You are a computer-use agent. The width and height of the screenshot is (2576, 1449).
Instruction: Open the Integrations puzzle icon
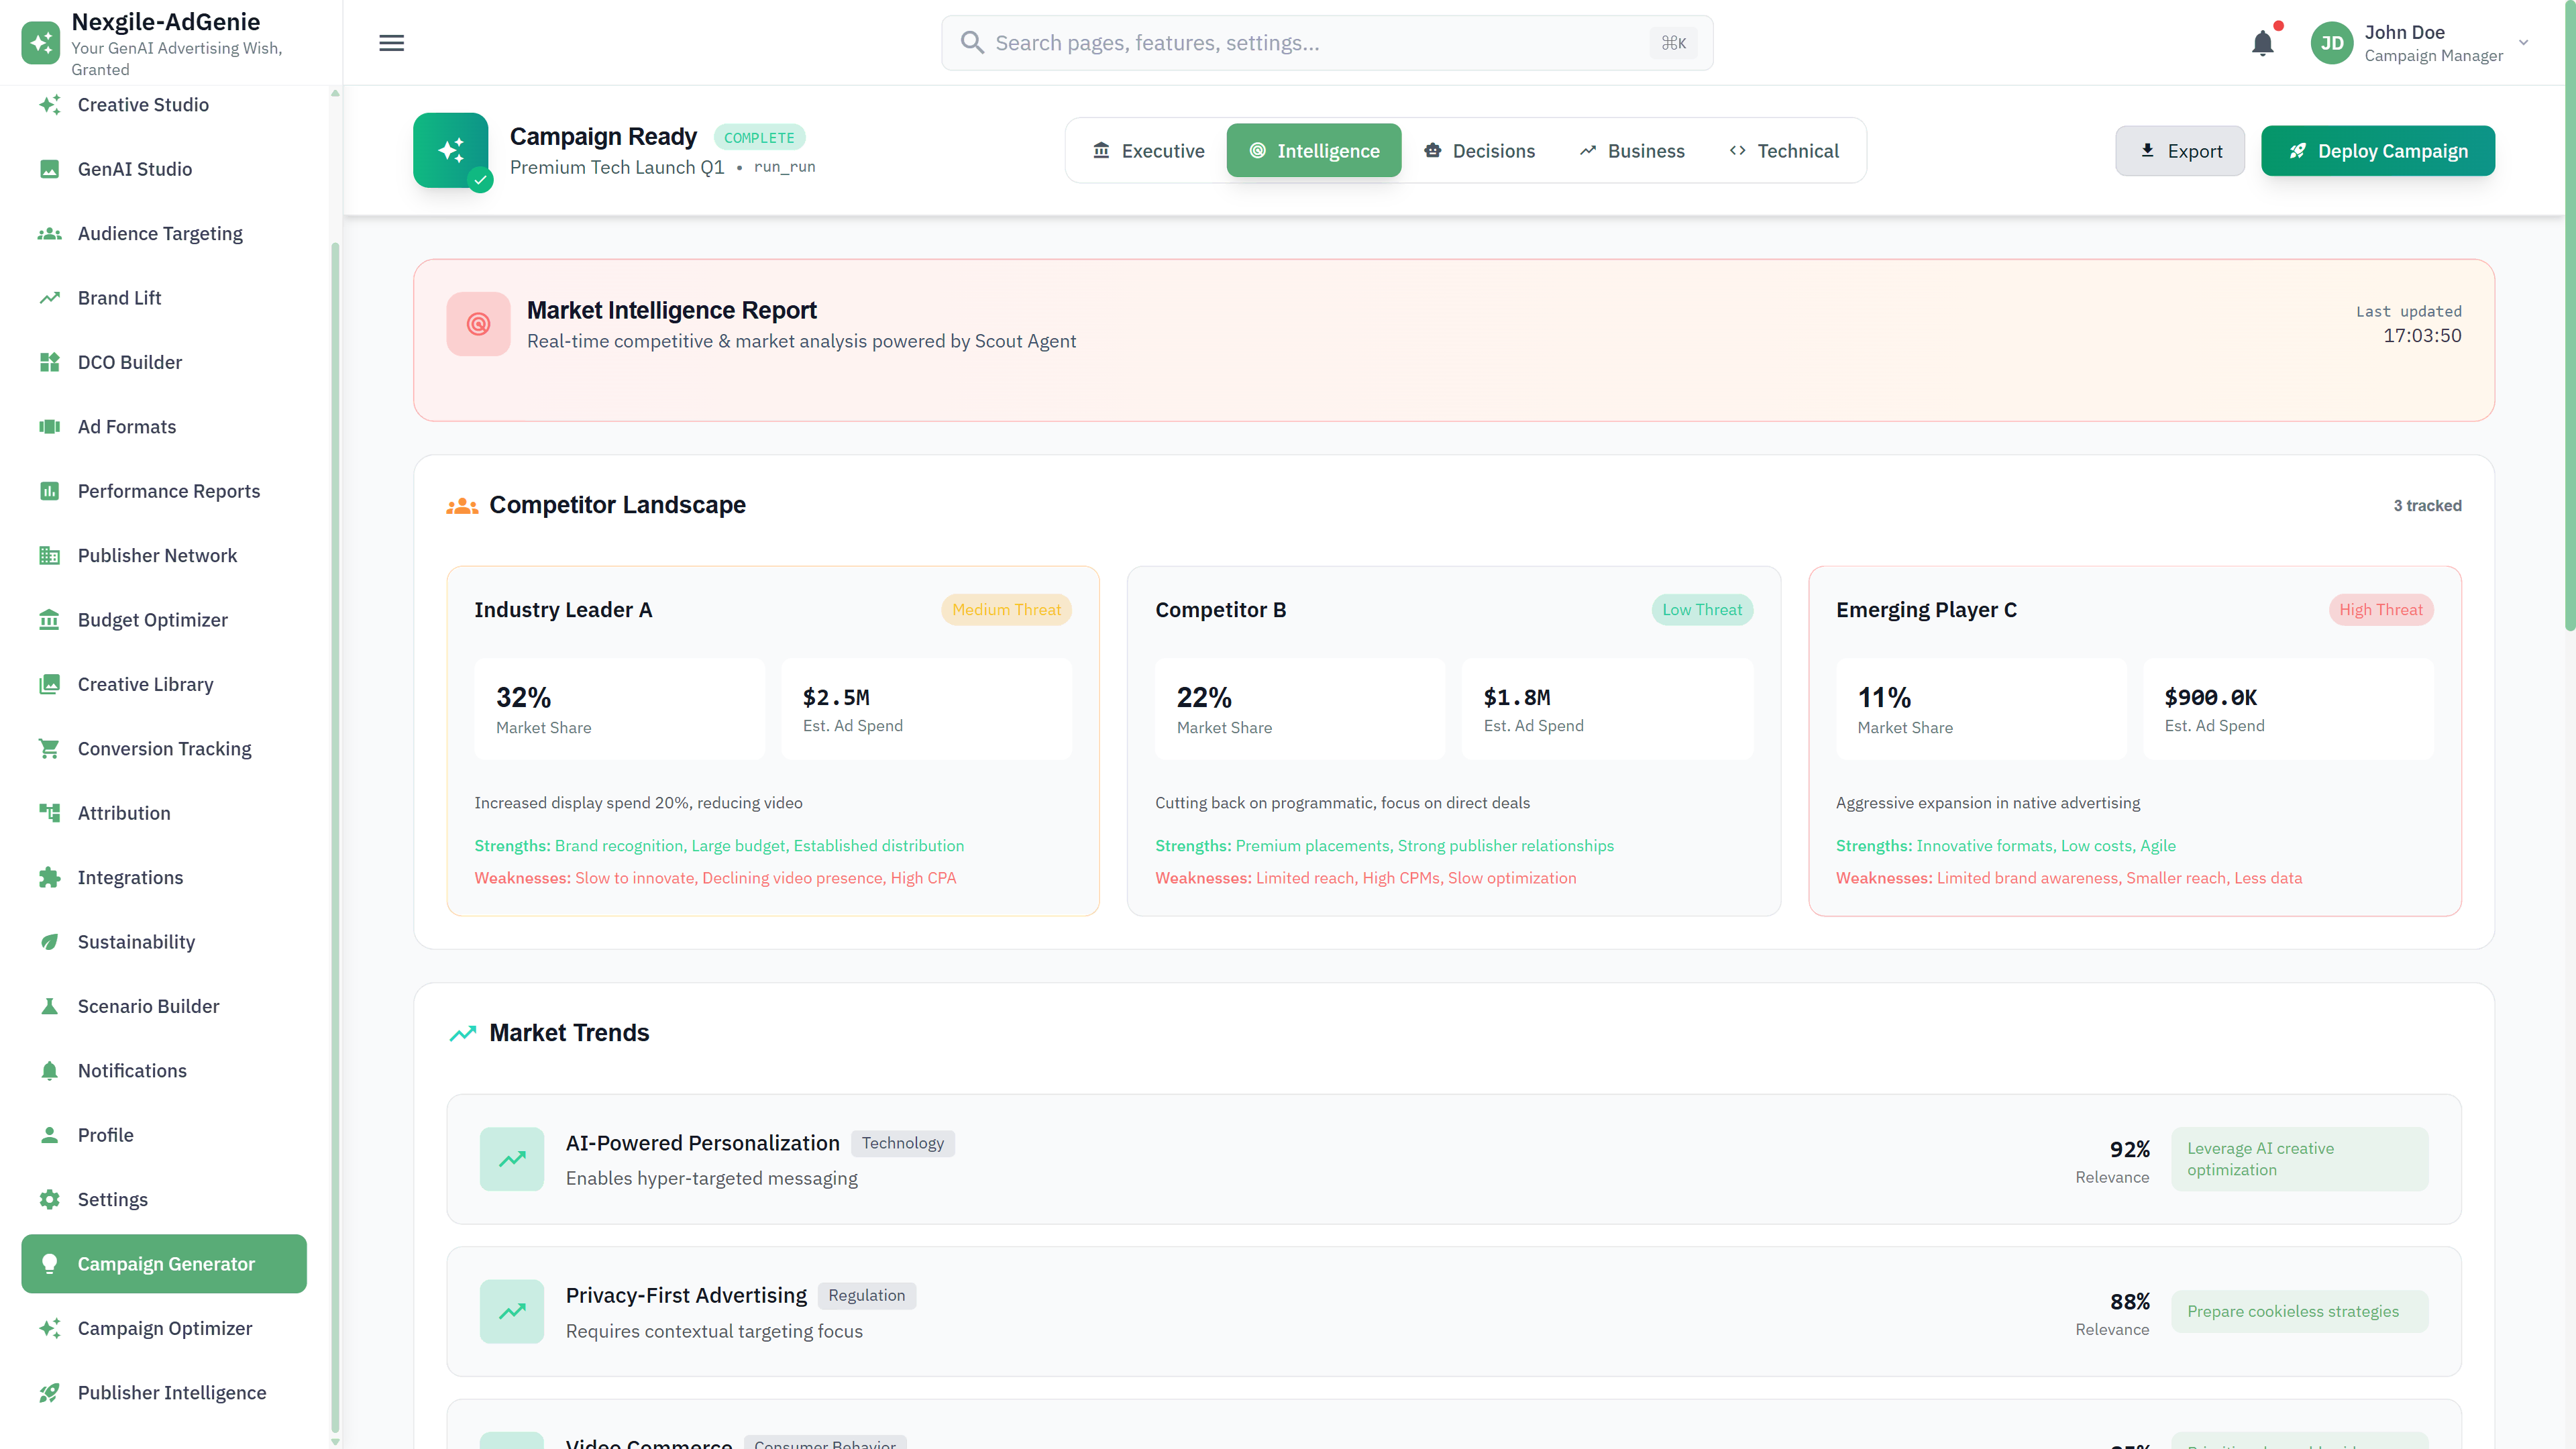point(49,878)
